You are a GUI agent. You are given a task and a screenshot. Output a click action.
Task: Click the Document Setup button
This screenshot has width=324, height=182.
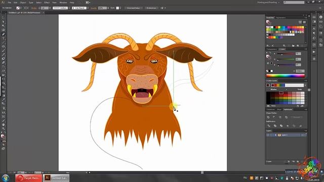tap(134, 8)
